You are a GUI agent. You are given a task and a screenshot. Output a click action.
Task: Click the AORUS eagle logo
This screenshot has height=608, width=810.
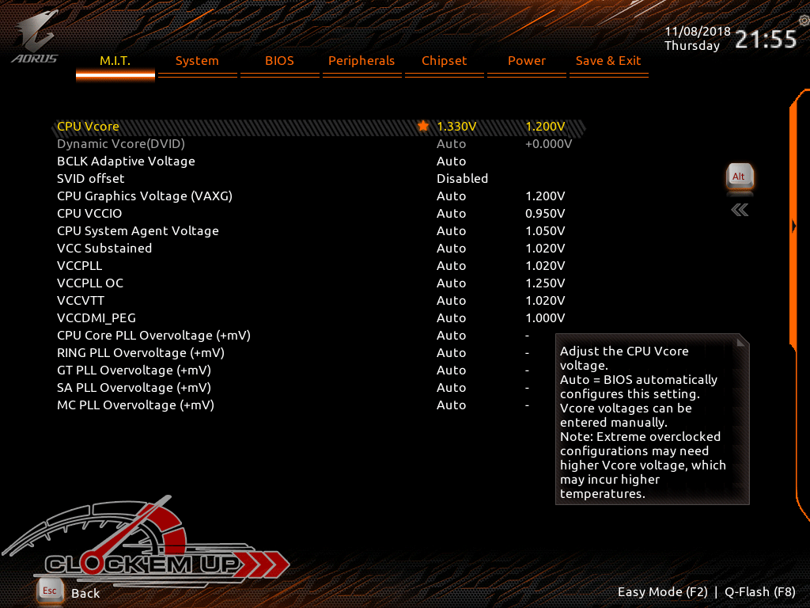coord(34,36)
